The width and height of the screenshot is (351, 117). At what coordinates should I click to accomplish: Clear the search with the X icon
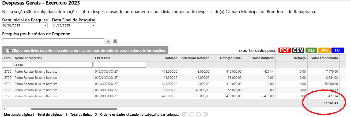coord(115,41)
